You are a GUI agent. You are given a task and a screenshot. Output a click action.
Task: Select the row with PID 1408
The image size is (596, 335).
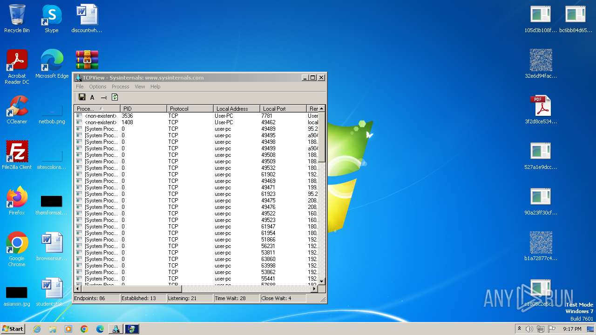coord(196,122)
